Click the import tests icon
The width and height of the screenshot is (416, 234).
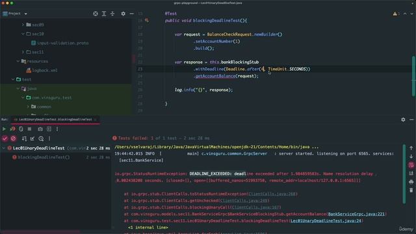point(32,138)
